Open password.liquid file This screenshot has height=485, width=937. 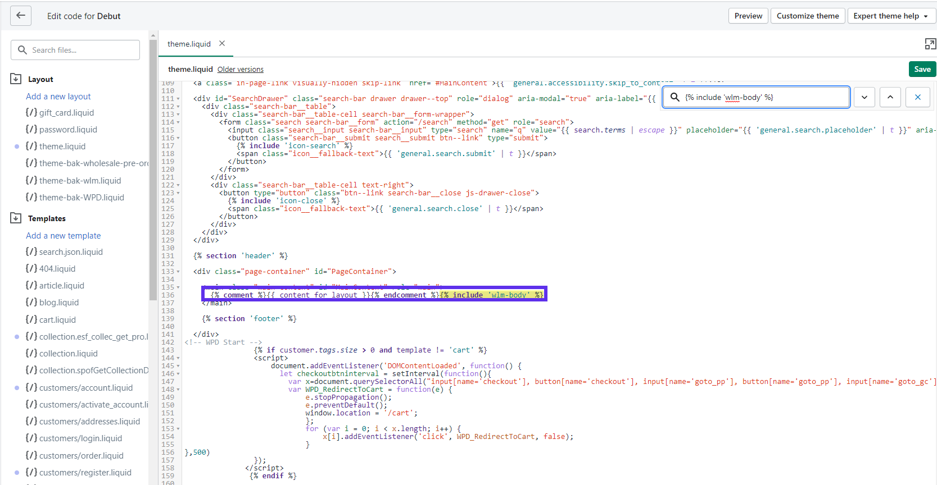[x=68, y=130]
